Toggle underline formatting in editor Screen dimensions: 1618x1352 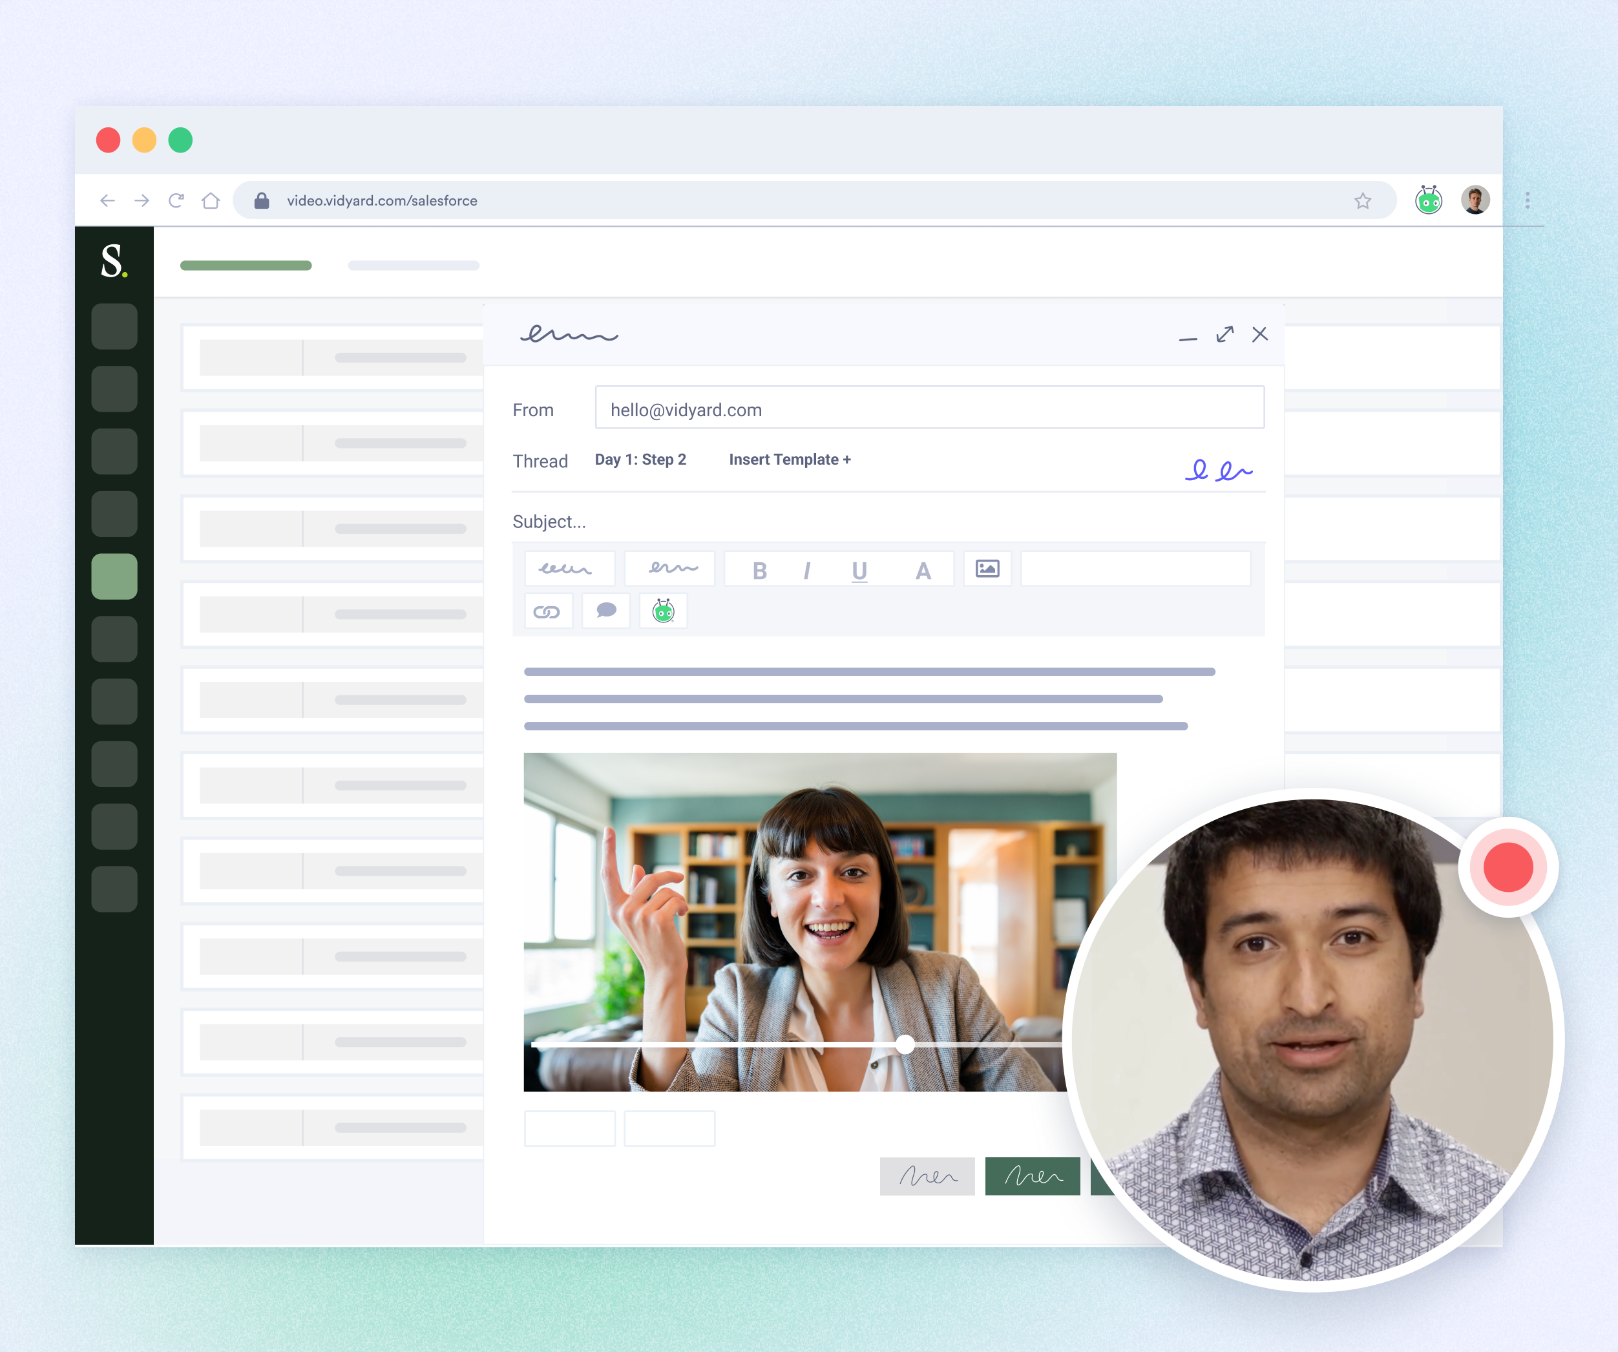859,571
